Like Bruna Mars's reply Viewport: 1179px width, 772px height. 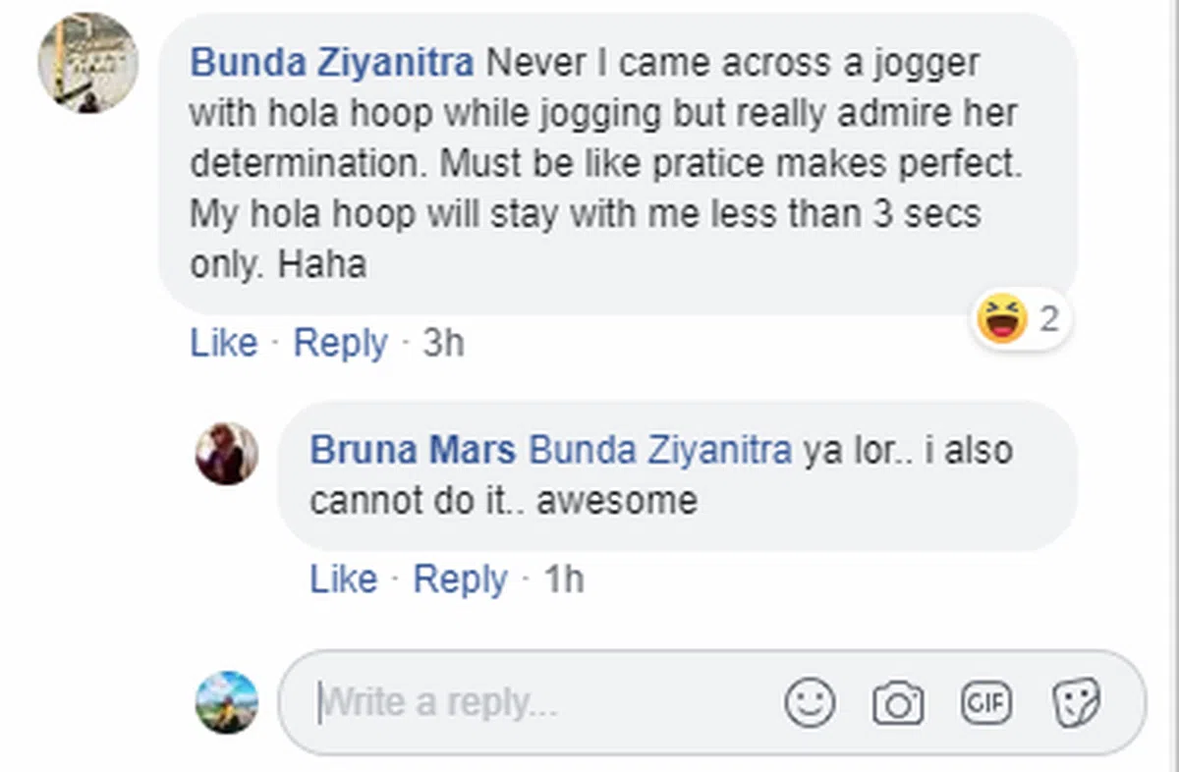click(344, 579)
